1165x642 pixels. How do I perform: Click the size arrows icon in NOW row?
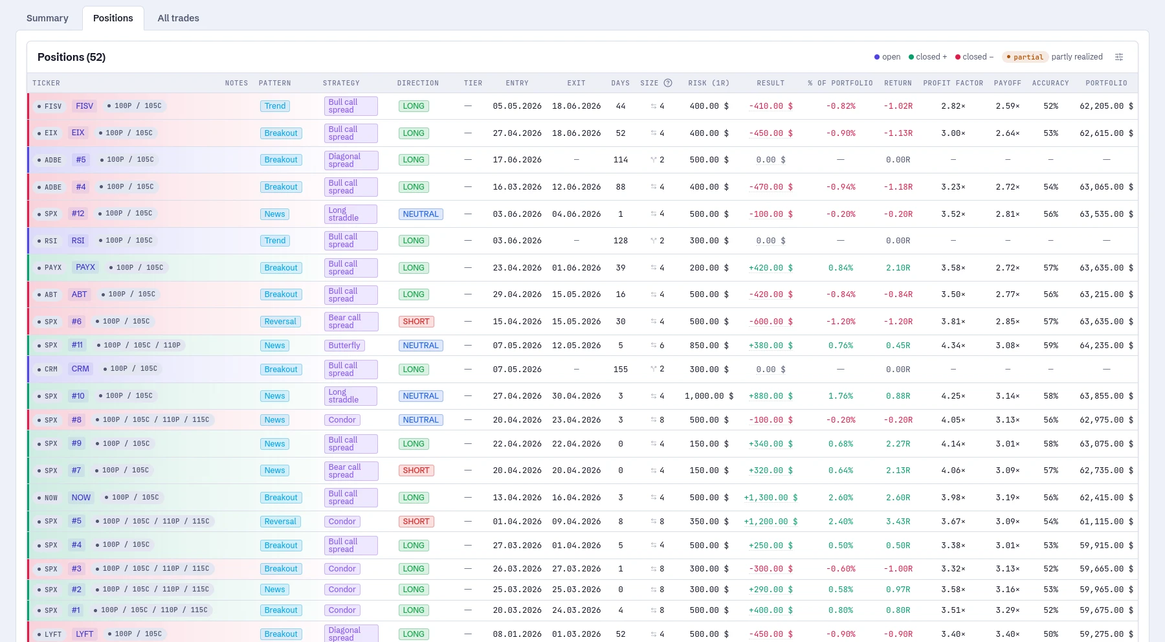[x=654, y=498]
